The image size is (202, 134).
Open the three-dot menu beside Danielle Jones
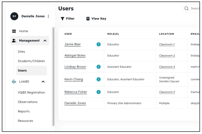point(48,16)
